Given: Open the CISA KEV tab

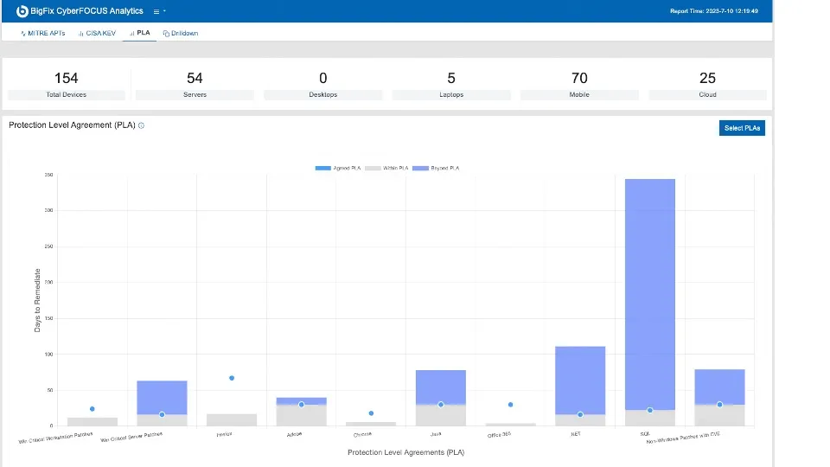Looking at the screenshot, I should click(97, 33).
